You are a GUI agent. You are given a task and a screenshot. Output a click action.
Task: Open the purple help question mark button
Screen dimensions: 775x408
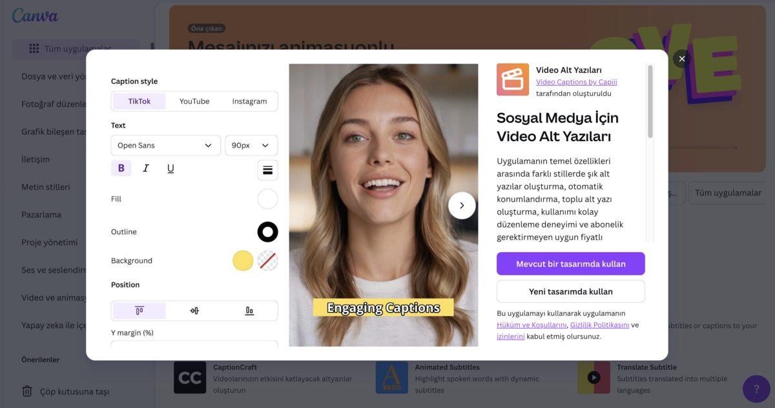click(756, 389)
